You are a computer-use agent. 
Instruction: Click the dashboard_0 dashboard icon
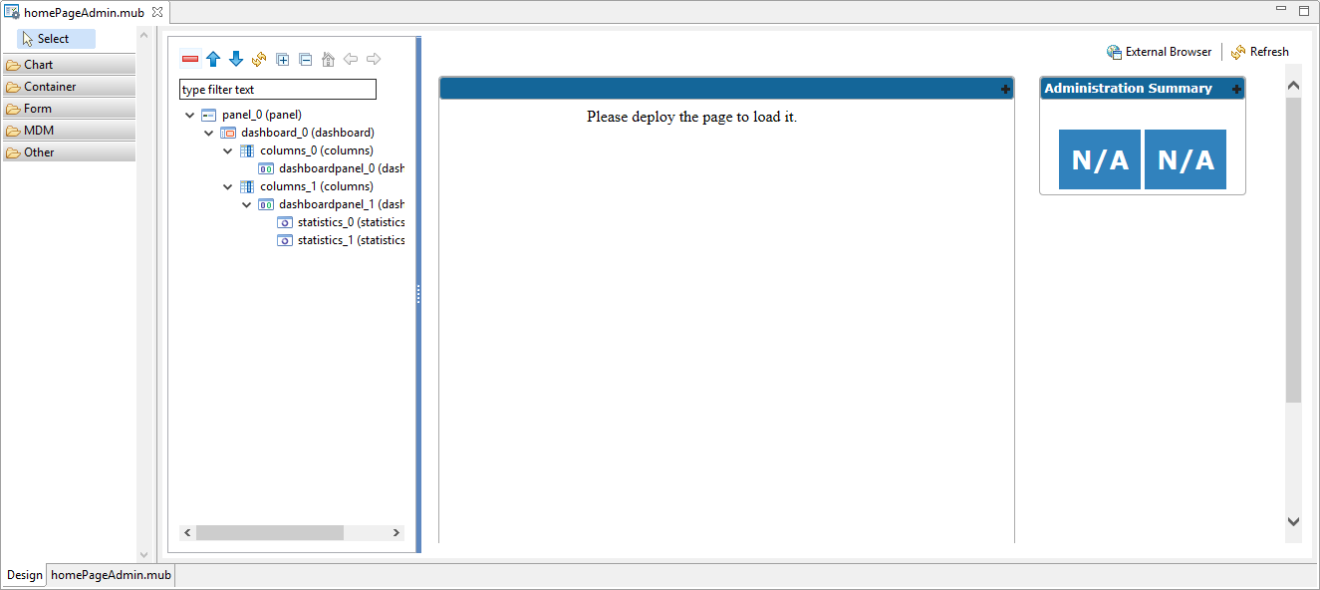(x=228, y=133)
